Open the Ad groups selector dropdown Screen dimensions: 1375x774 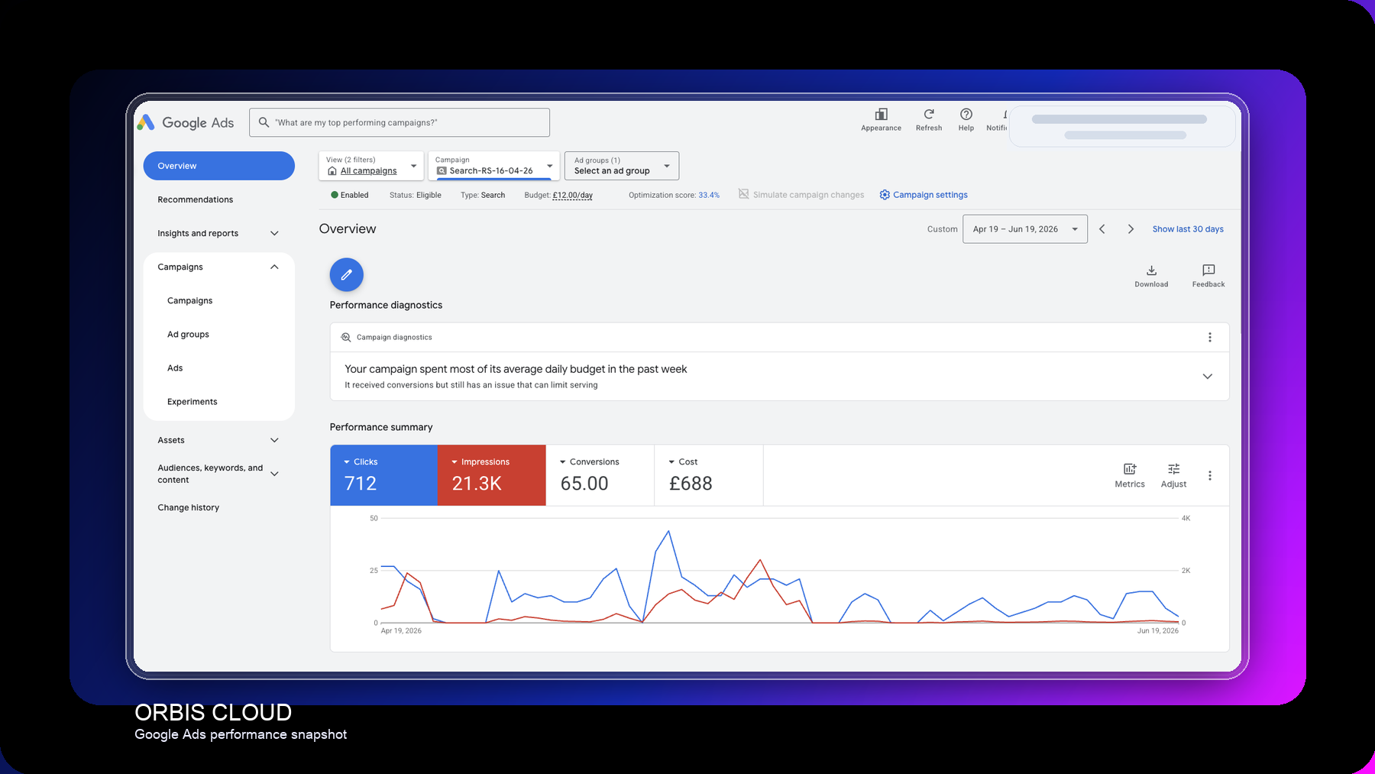[622, 166]
